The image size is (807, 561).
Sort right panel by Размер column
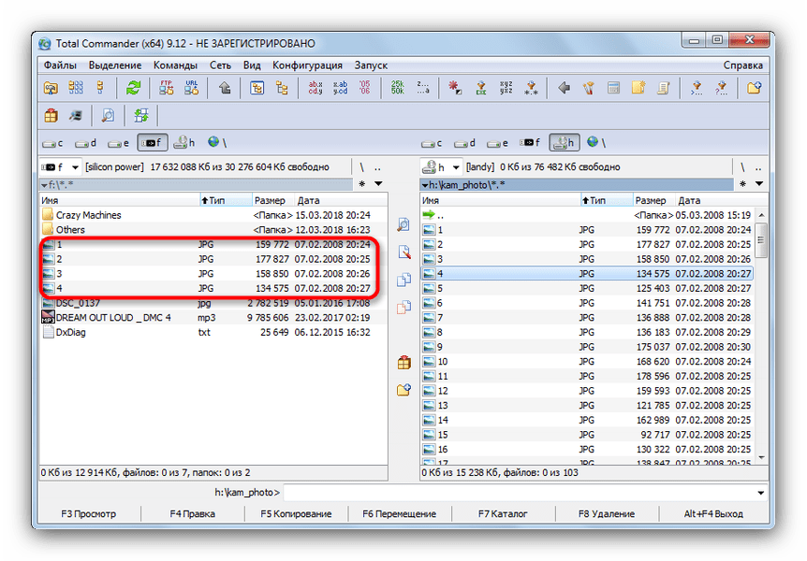653,200
